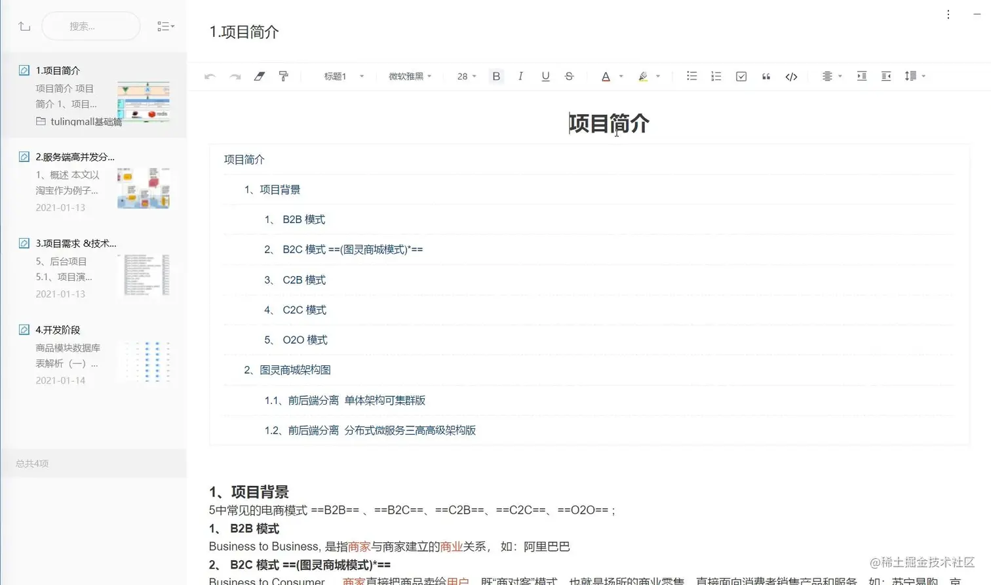991x585 pixels.
Task: Insert a block quote
Action: coord(766,76)
